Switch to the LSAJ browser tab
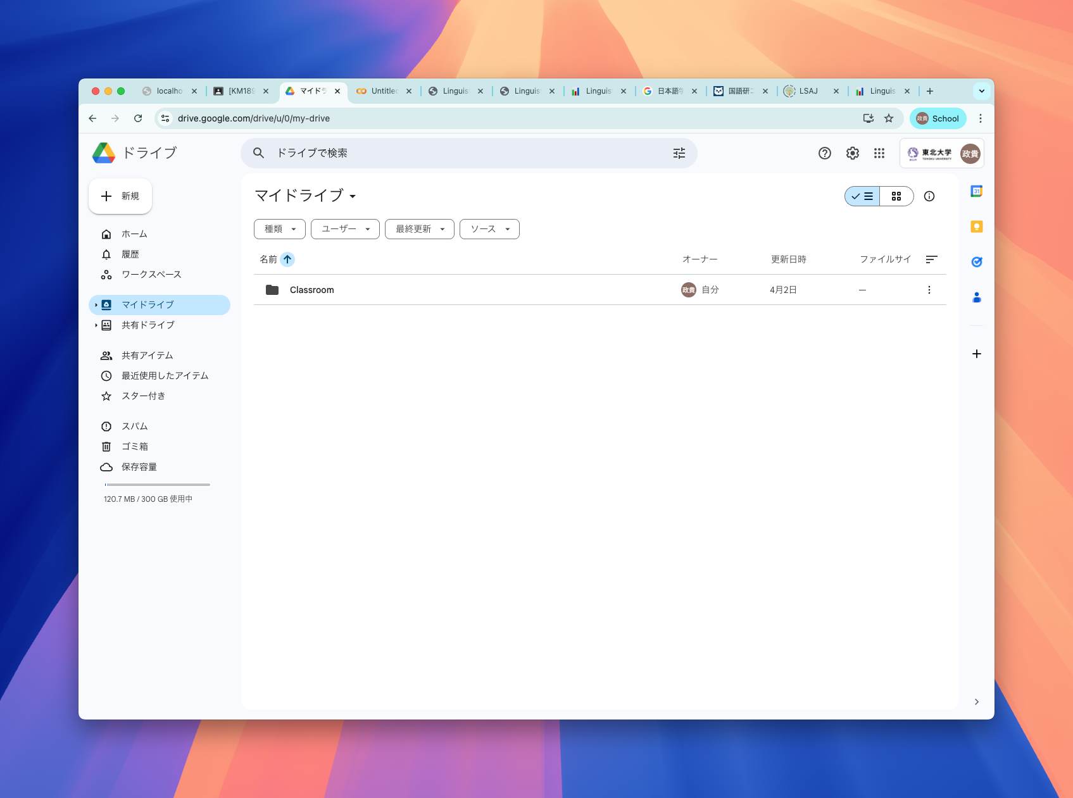Screen dimensions: 1073x798 coord(808,91)
